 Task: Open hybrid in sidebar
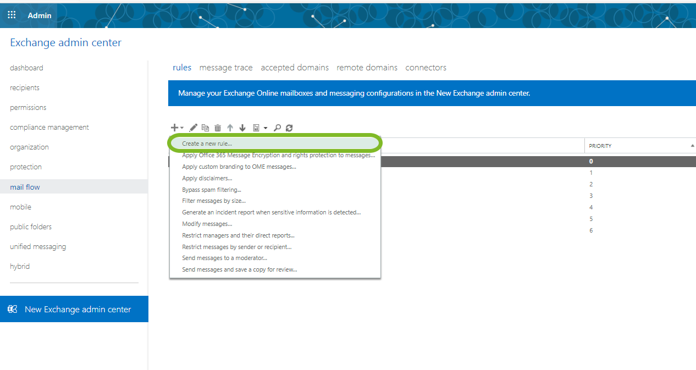point(20,266)
